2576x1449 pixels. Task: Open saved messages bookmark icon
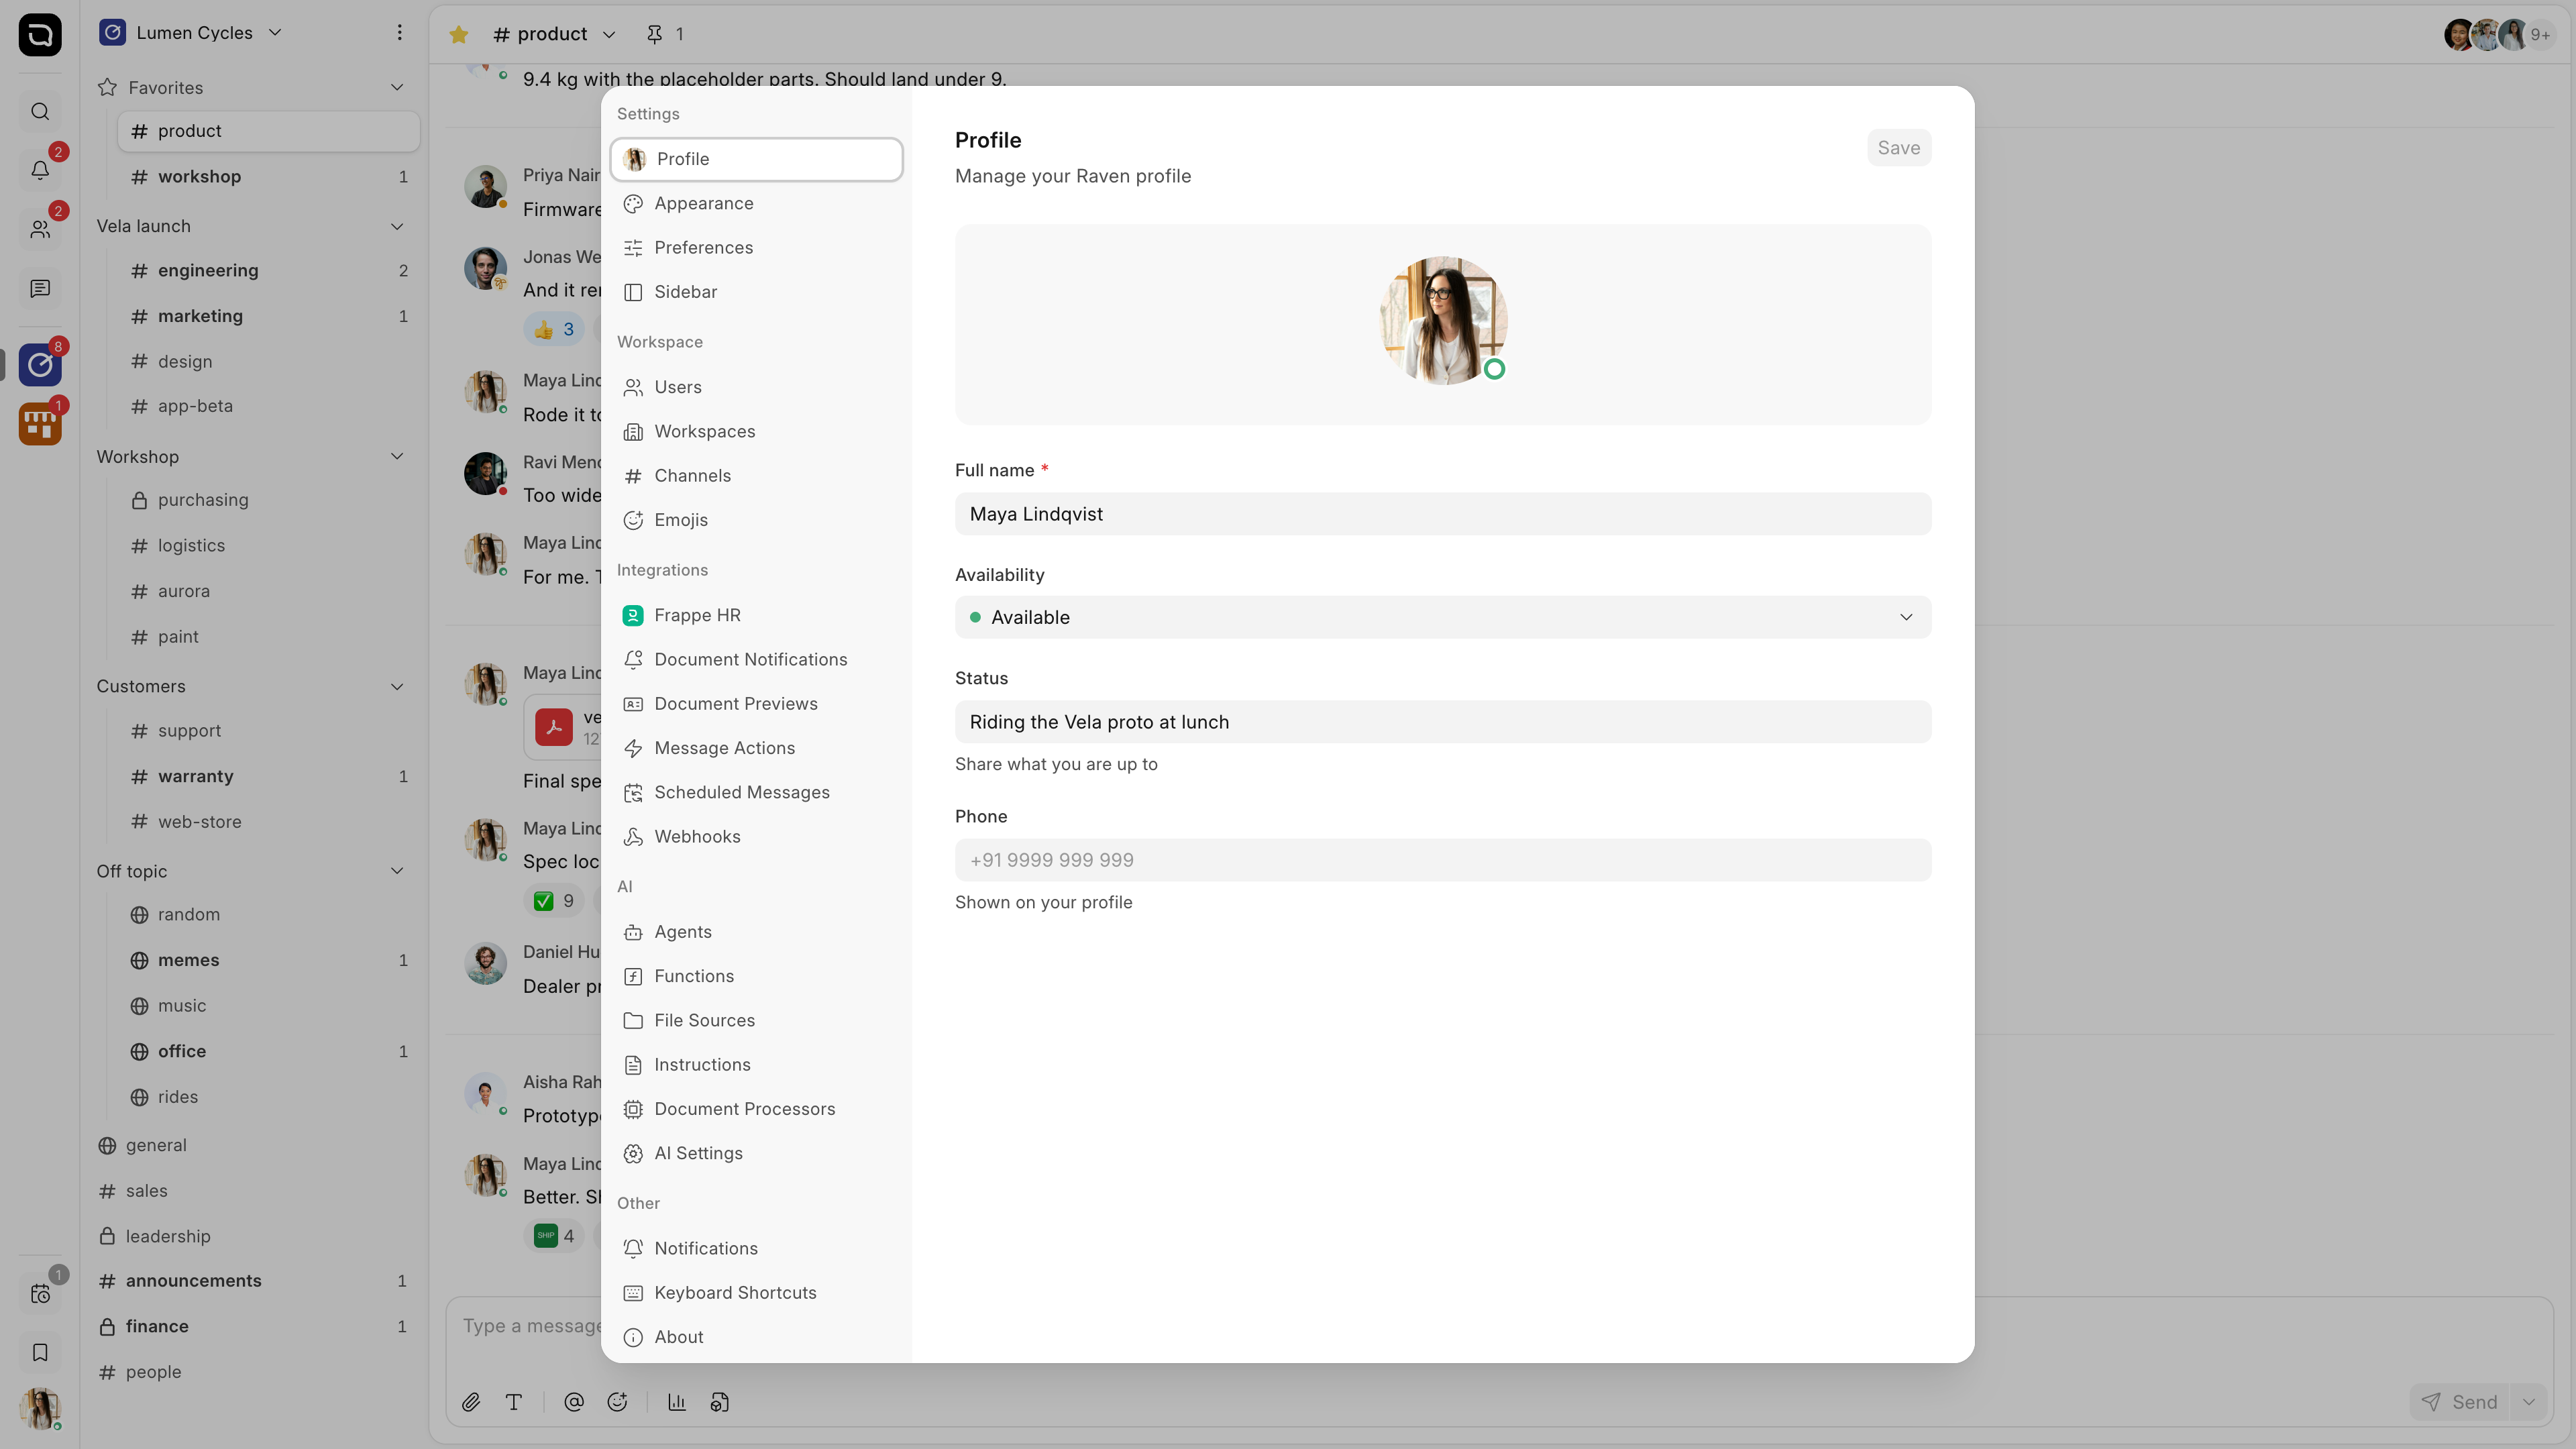click(x=40, y=1352)
